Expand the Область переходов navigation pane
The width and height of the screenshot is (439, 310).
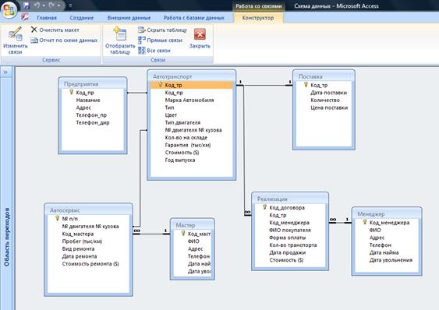tap(5, 72)
